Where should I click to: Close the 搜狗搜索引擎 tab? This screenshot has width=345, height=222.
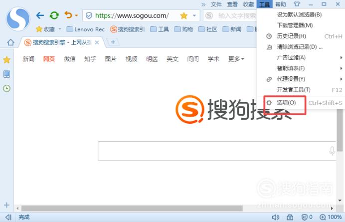pyautogui.click(x=97, y=42)
